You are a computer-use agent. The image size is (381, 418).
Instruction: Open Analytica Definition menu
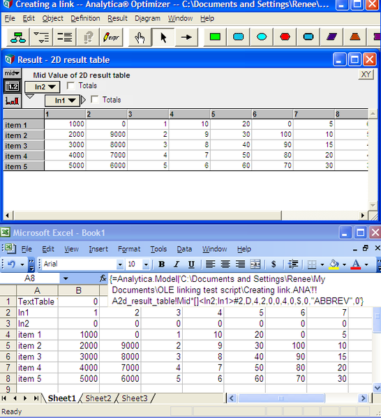(x=85, y=18)
